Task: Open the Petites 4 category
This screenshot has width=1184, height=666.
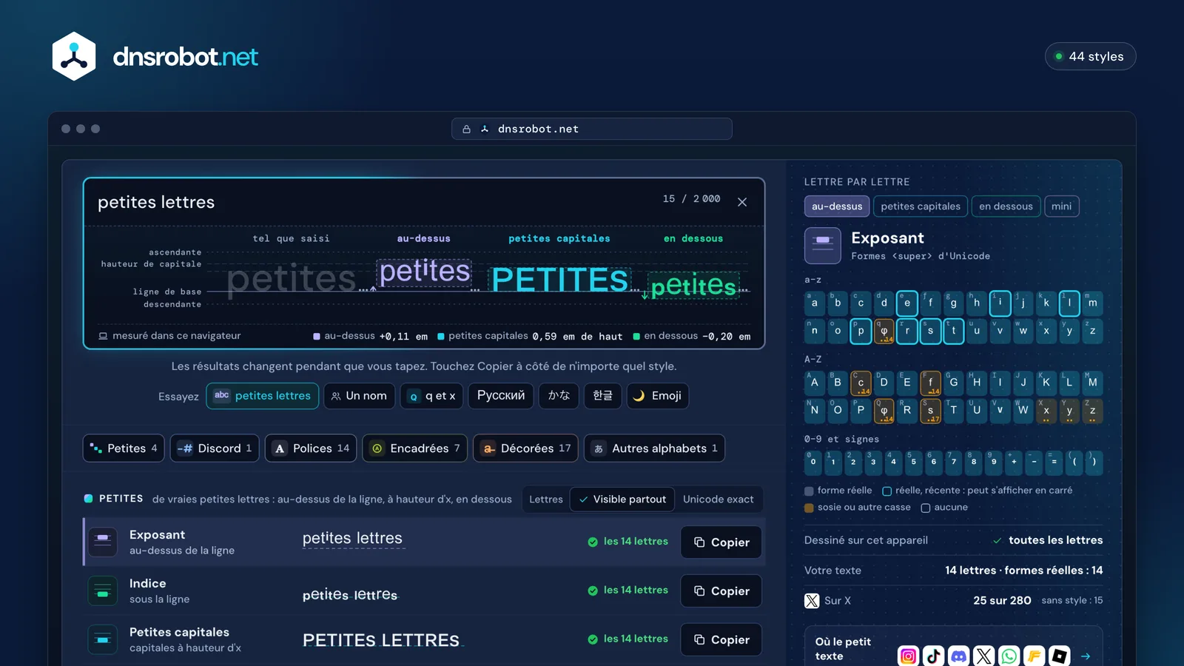Action: [124, 448]
